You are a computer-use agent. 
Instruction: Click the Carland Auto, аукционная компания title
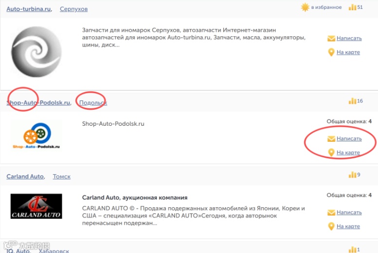(135, 198)
